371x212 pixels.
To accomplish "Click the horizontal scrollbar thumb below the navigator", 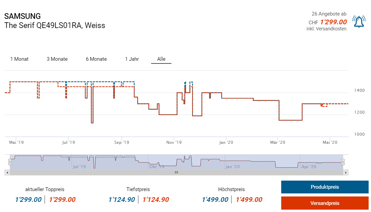I will click(176, 173).
